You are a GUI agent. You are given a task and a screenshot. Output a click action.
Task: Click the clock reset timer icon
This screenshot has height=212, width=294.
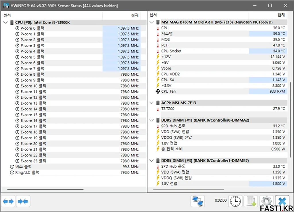click(x=235, y=201)
